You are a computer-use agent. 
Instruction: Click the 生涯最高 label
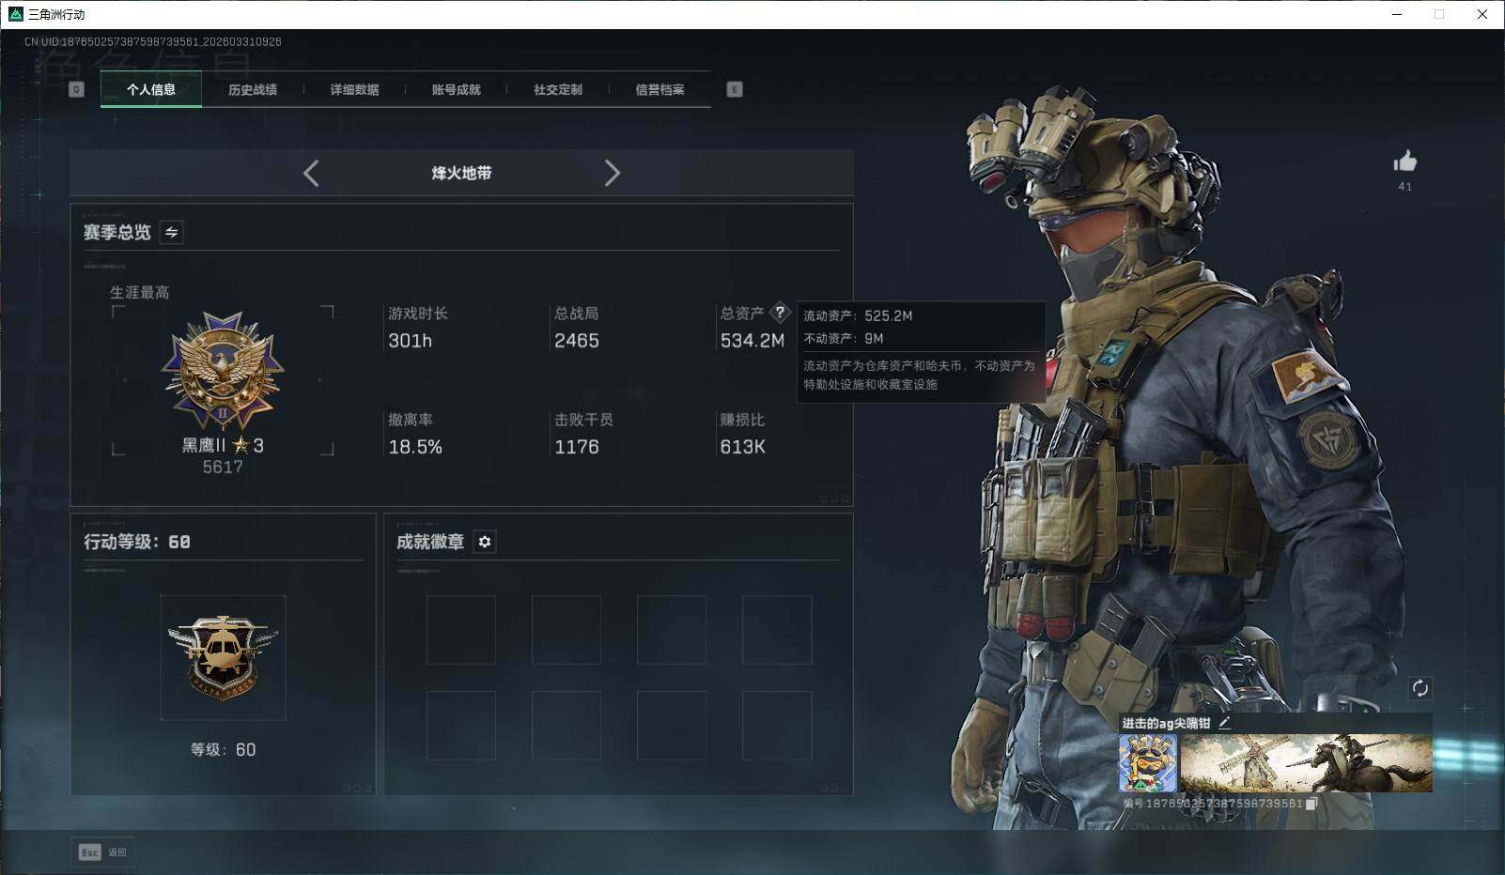(x=140, y=292)
